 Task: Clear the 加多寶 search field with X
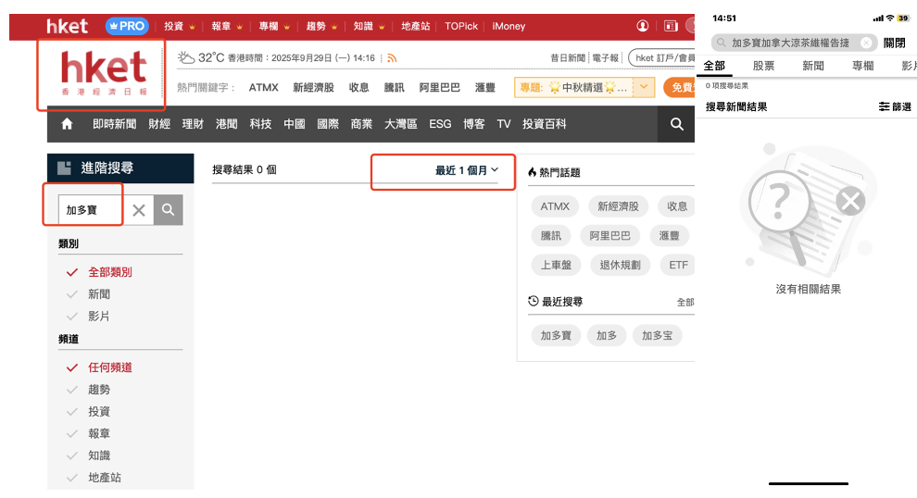[139, 210]
